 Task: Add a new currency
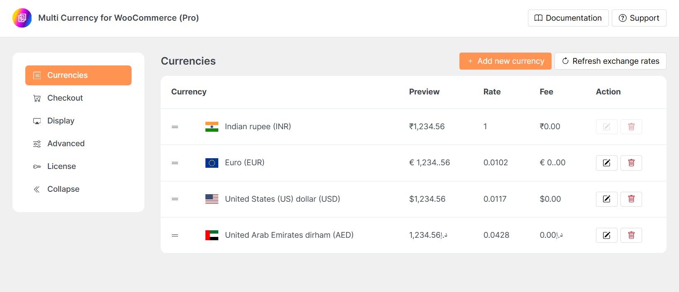(505, 61)
